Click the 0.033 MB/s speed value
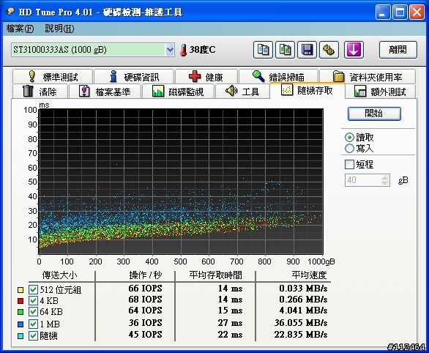This screenshot has width=429, height=353. click(x=303, y=289)
